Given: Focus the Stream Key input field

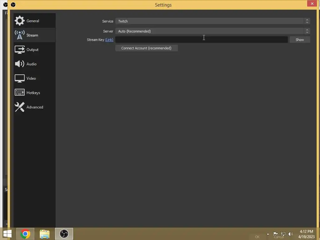Looking at the screenshot, I should point(202,40).
